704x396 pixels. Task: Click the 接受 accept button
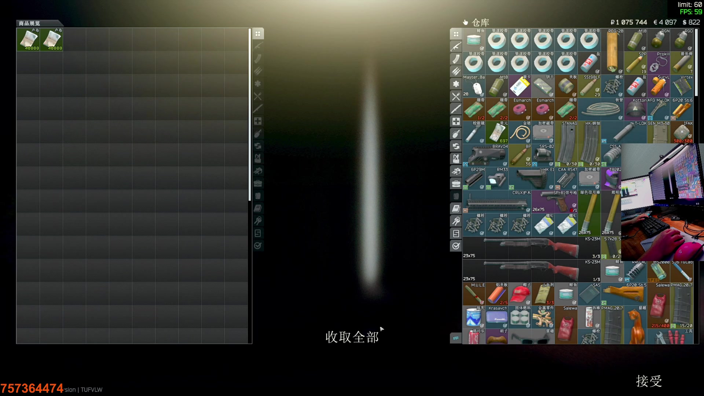[x=649, y=381]
